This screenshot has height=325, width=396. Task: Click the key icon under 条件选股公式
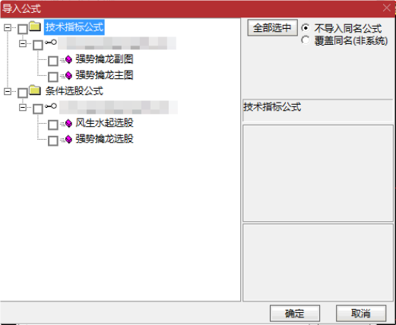51,106
